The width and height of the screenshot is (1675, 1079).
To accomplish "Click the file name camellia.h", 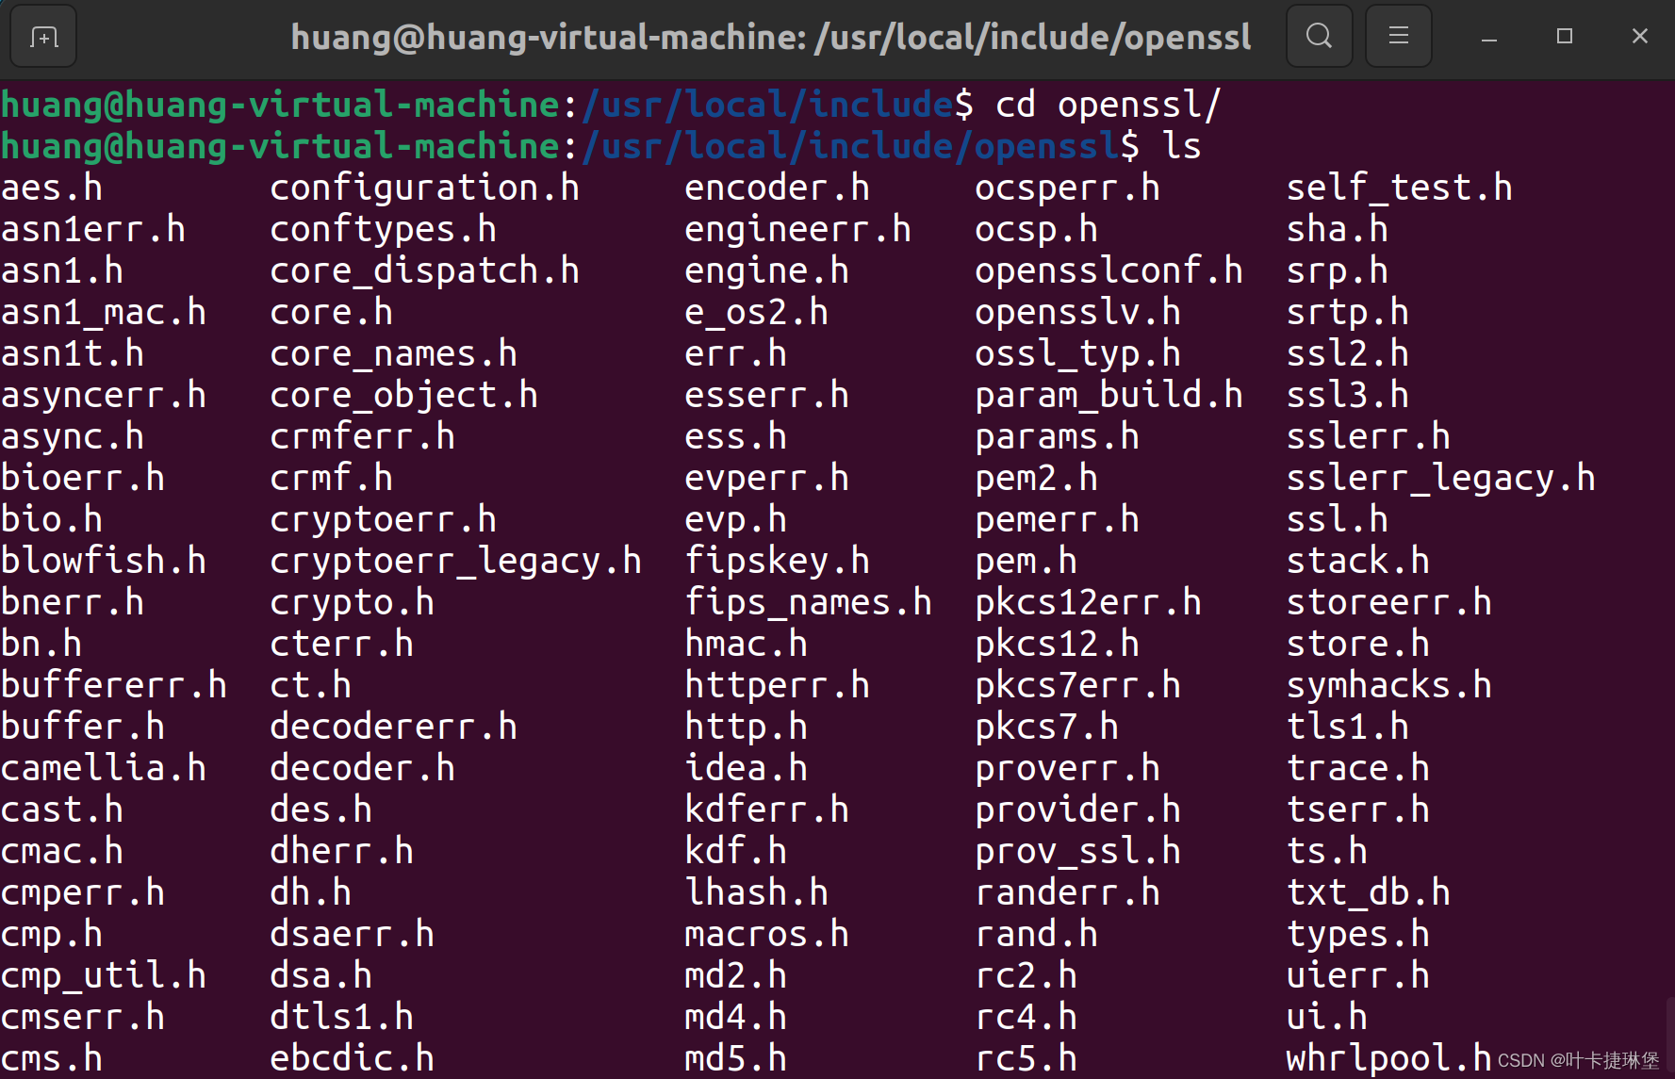I will coord(104,768).
